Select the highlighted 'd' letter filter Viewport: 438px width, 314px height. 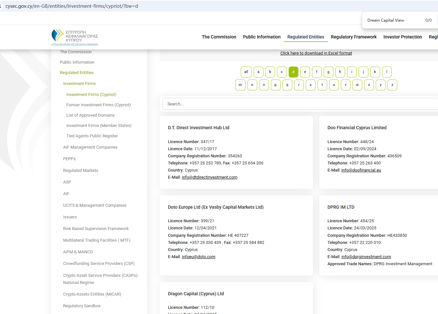point(293,72)
